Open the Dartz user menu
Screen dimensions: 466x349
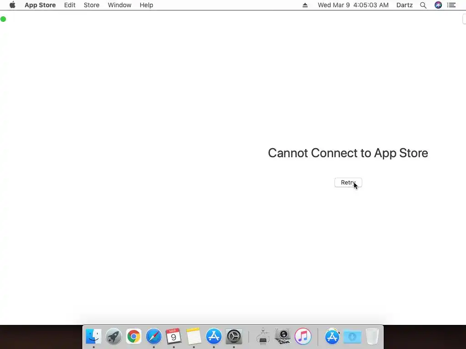click(x=405, y=5)
